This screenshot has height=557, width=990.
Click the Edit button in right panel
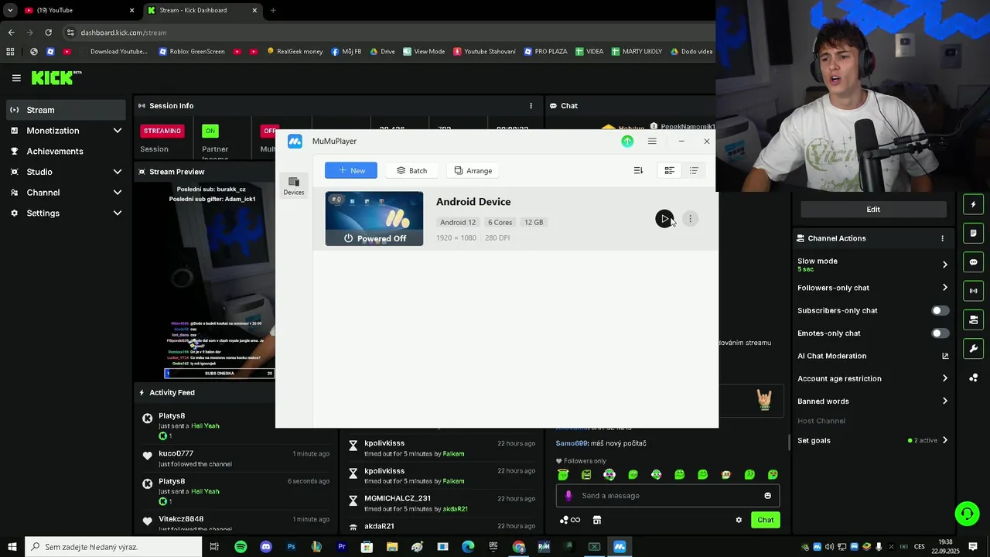coord(873,210)
